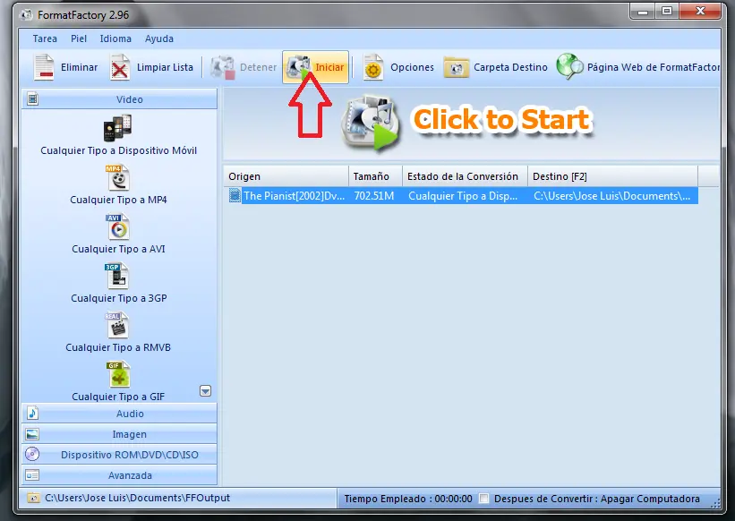Click the film icon beside Video header
735x521 pixels.
[32, 99]
